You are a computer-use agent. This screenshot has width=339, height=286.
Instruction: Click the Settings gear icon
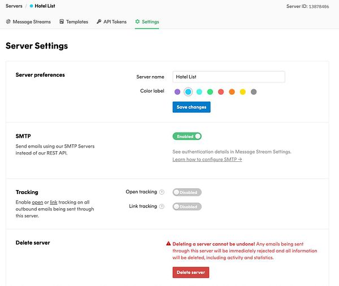click(137, 22)
